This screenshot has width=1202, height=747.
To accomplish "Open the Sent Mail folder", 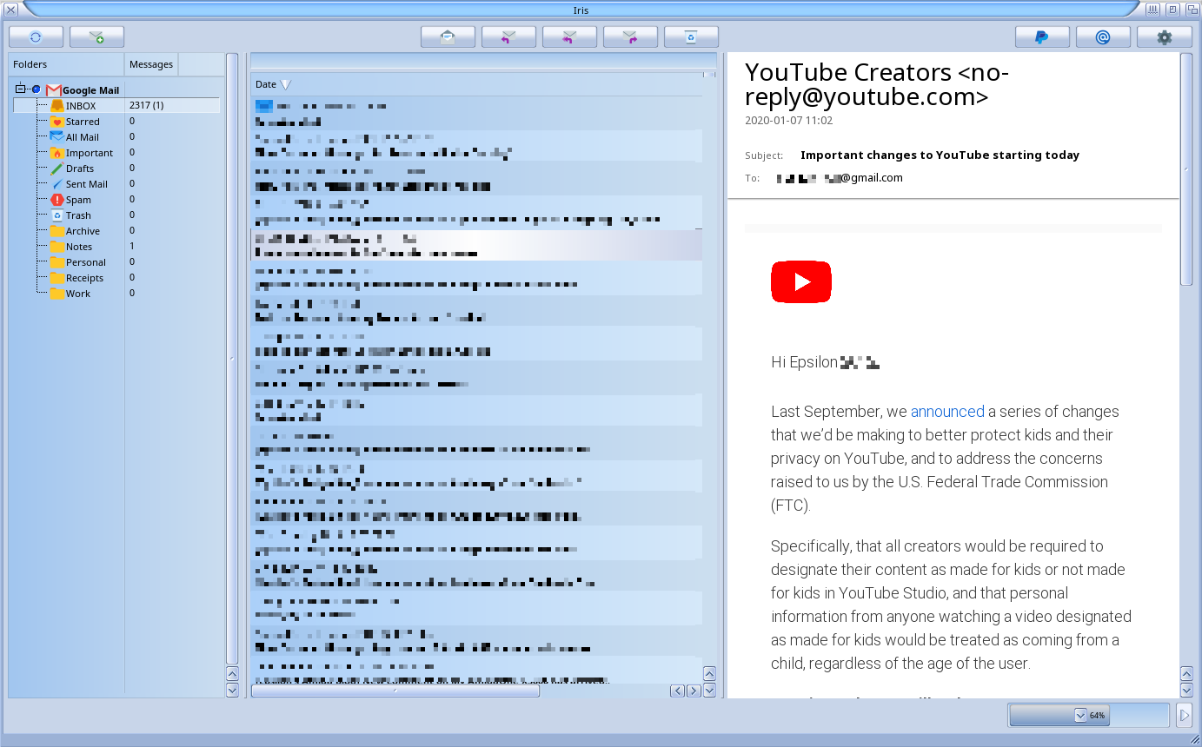I will coord(86,184).
